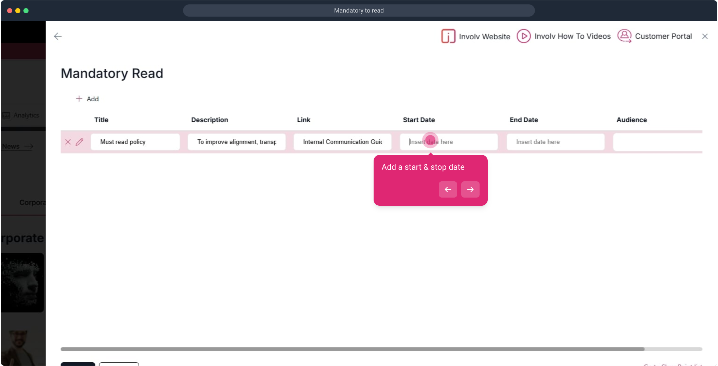Click the Internal Communication Guide link field
Viewport: 718px width, 366px height.
coord(342,142)
